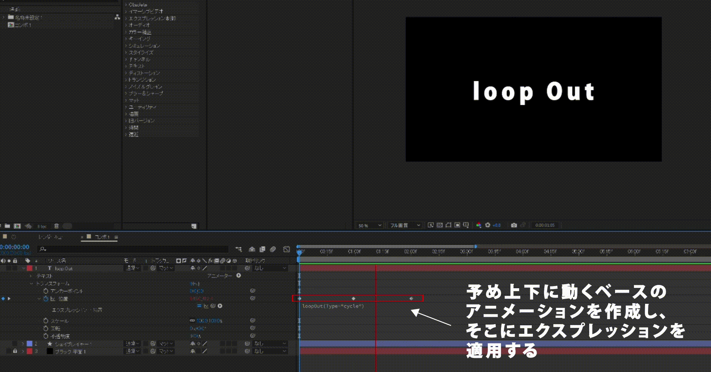Click the blue current timecode display

pyautogui.click(x=15, y=247)
